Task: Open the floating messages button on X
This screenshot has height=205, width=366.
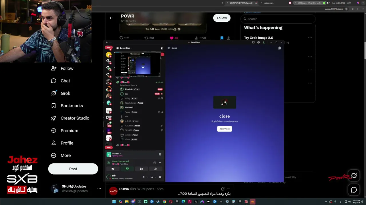Action: tap(354, 190)
